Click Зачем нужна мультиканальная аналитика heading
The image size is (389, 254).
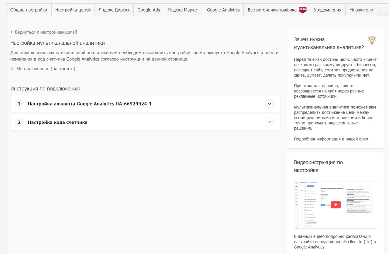point(329,43)
